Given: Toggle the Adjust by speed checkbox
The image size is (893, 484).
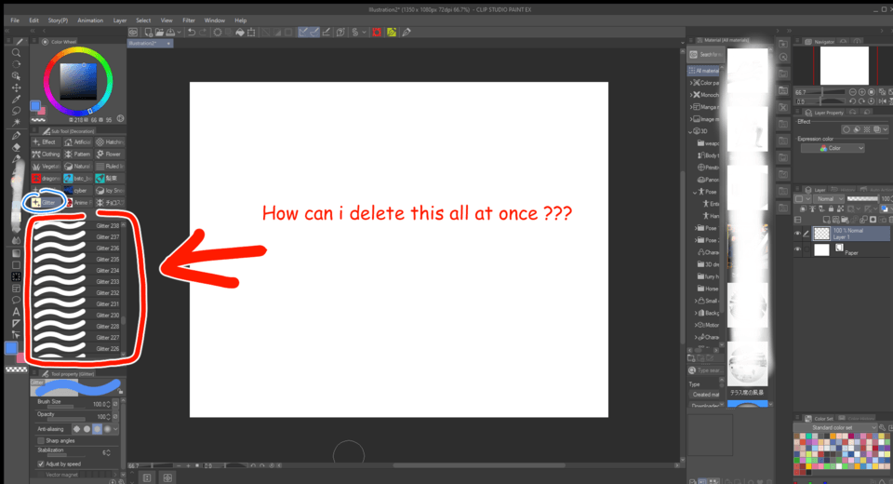Looking at the screenshot, I should (x=41, y=464).
